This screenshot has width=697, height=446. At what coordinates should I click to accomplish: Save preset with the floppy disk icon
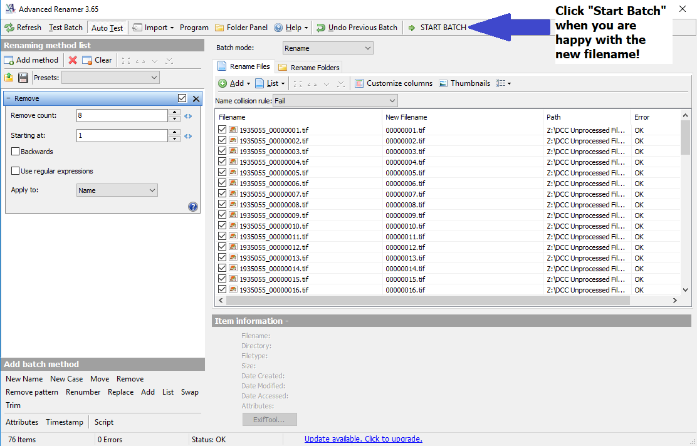23,78
